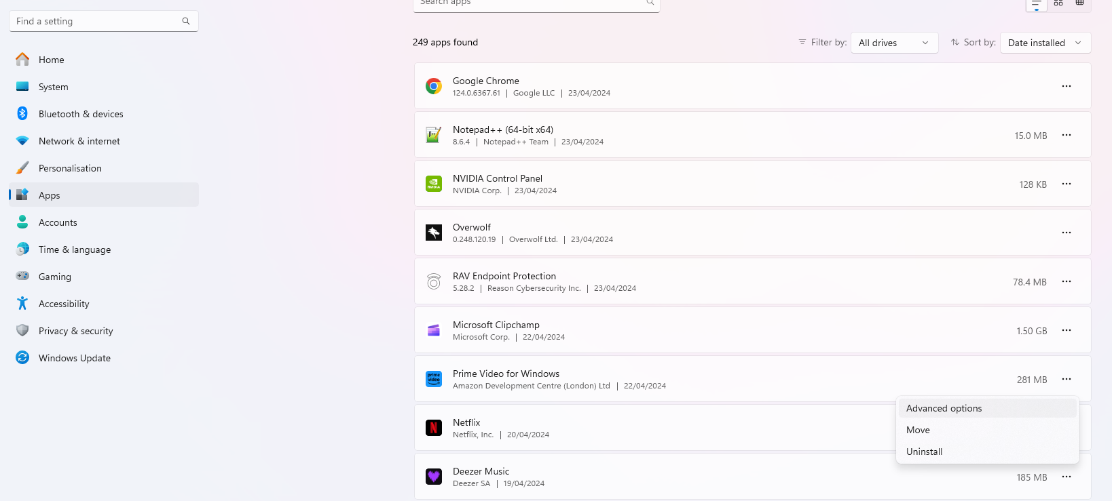Open the All drives filter dropdown

pos(894,43)
